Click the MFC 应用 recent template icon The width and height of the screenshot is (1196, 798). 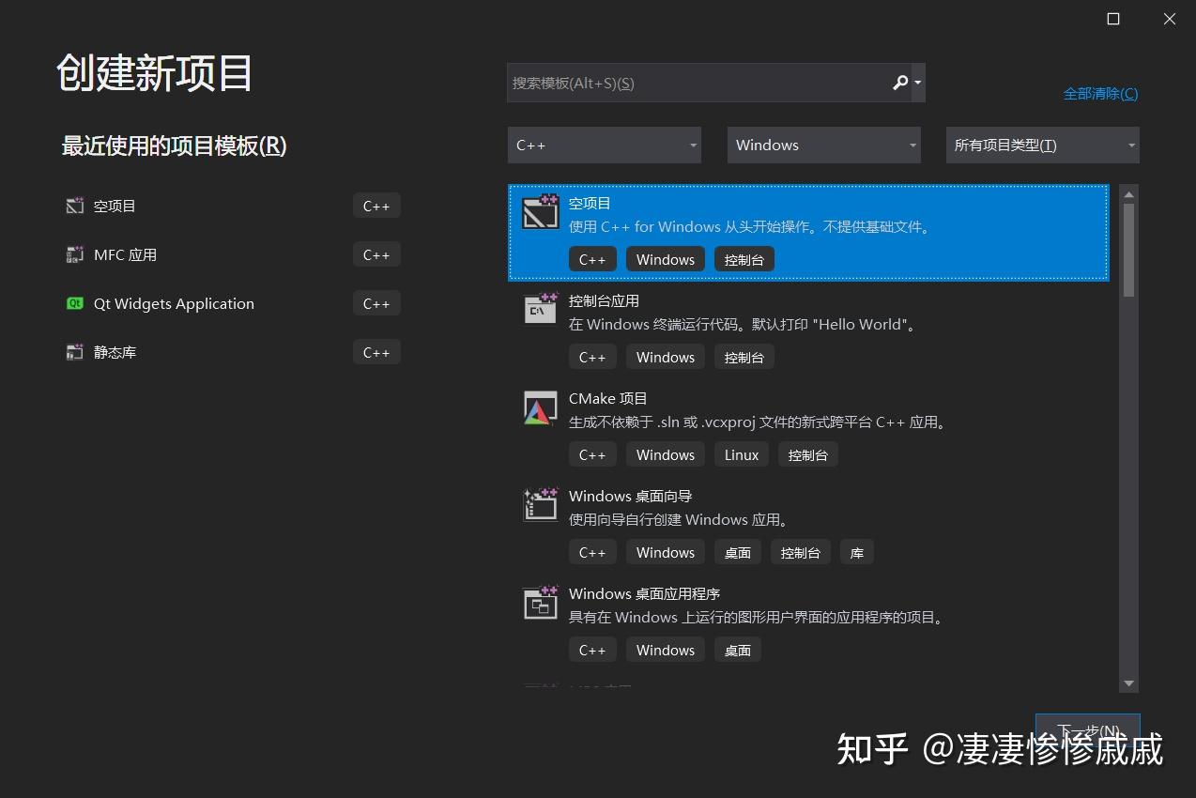74,254
